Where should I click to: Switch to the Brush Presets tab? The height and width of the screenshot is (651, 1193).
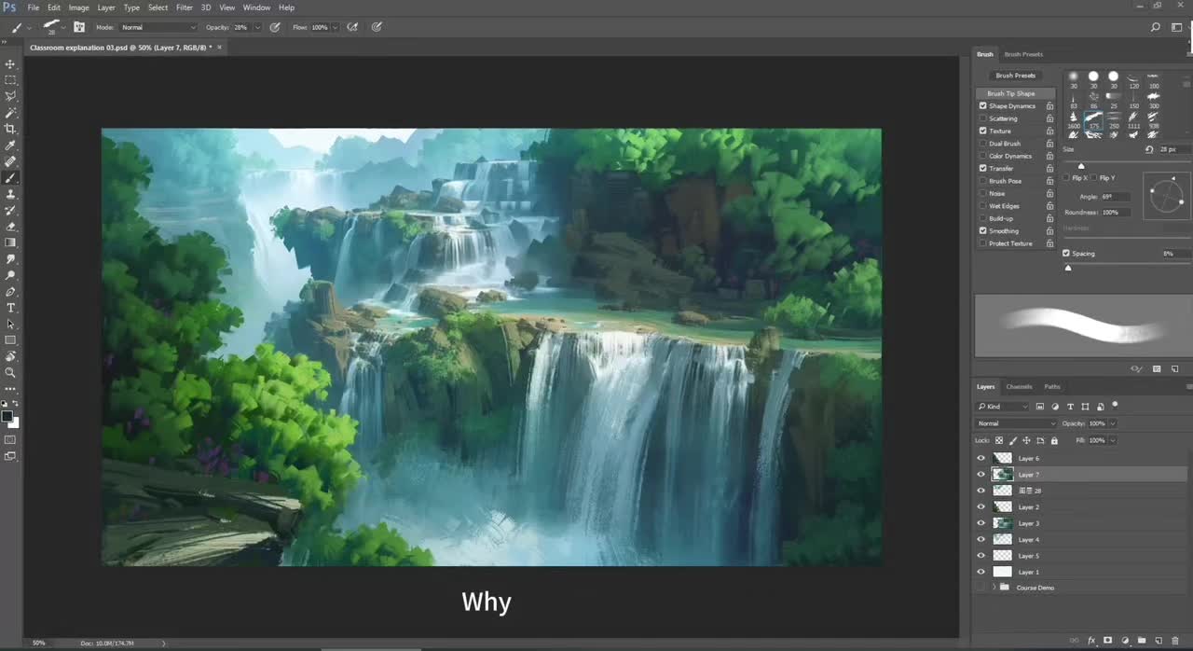[x=1023, y=54]
